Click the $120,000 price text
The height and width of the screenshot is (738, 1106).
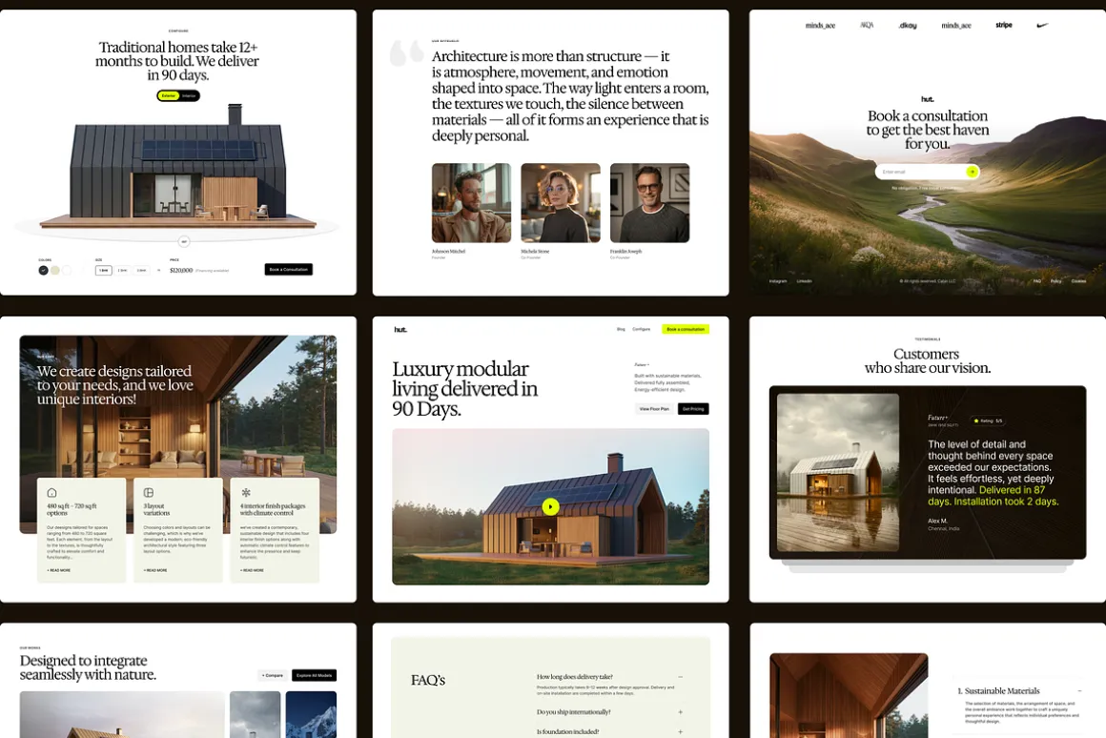pos(181,270)
